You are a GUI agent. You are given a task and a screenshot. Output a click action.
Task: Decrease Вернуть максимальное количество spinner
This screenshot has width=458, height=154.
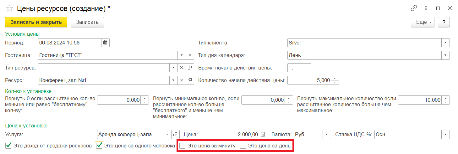pyautogui.click(x=446, y=102)
